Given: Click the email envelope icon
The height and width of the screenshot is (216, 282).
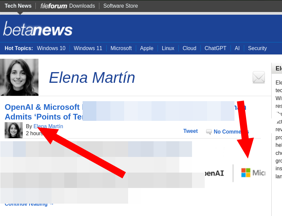Looking at the screenshot, I should point(259,77).
